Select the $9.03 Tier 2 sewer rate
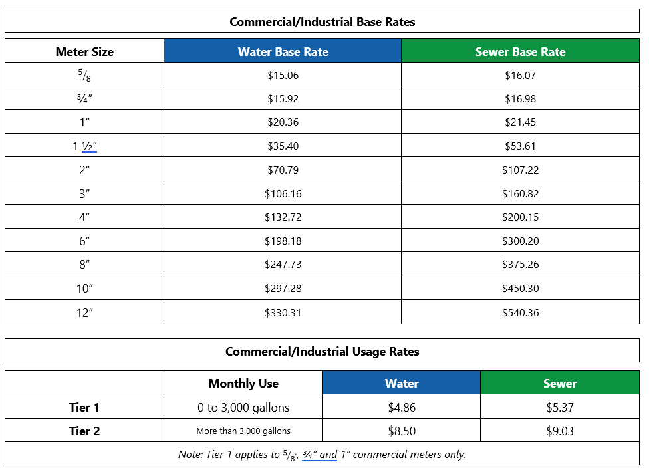The image size is (649, 476). point(559,431)
